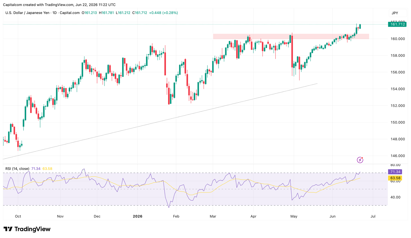Click the Oct label on the time axis
411x238 pixels.
18,216
